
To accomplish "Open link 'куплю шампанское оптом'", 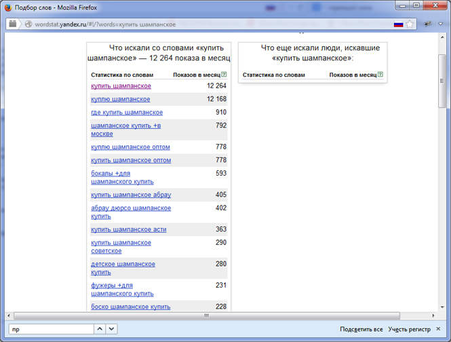I will click(x=130, y=147).
